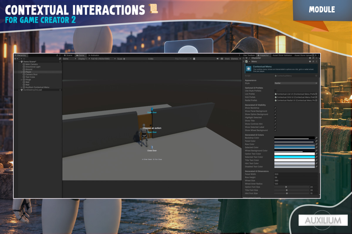The height and width of the screenshot is (234, 352).
Task: Click the eyedropper next to Hint Text Color
Action: 317,164
